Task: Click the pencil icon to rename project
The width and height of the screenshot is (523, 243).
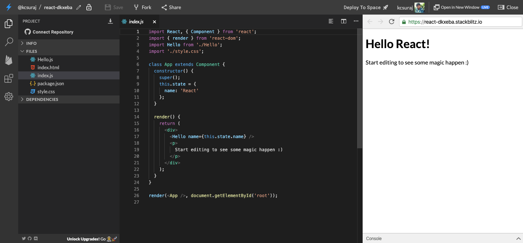Action: (x=79, y=7)
